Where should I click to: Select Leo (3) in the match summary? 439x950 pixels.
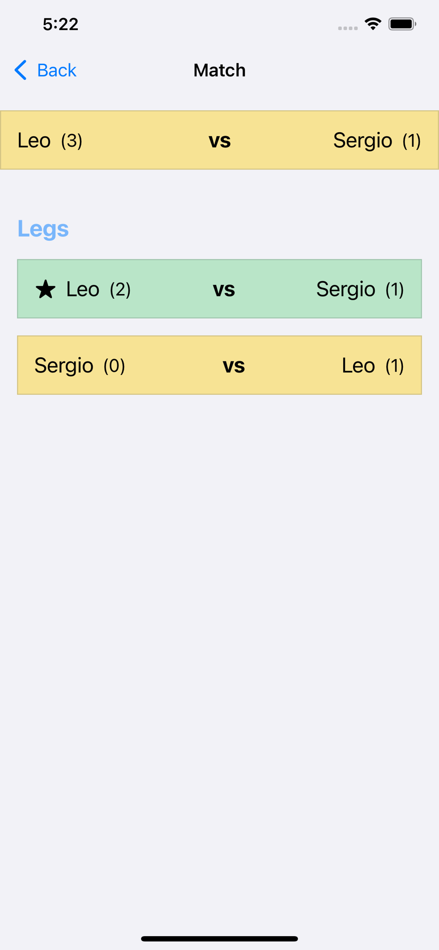click(x=50, y=141)
